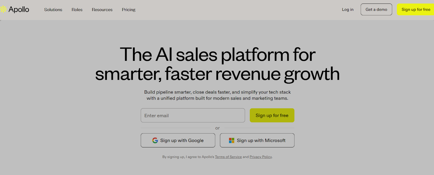Select Sign up with Google
Screen dimensions: 434x175
tap(178, 140)
